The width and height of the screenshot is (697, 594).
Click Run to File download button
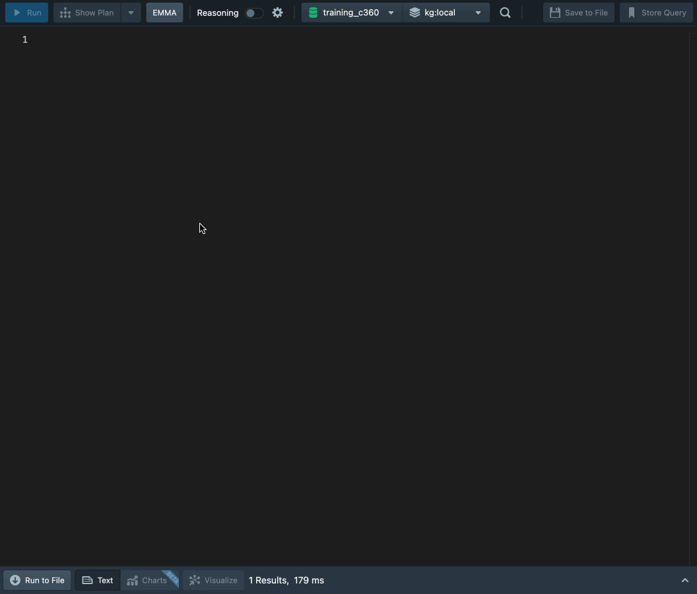[38, 580]
